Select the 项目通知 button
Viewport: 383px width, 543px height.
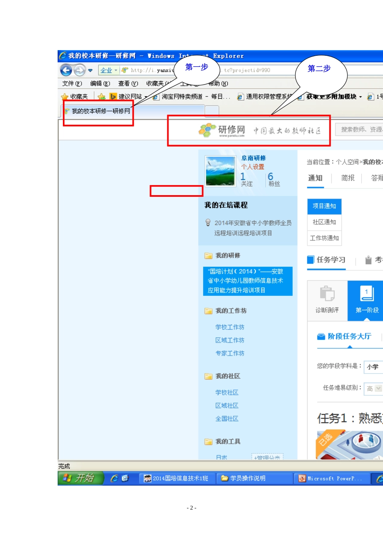click(324, 206)
